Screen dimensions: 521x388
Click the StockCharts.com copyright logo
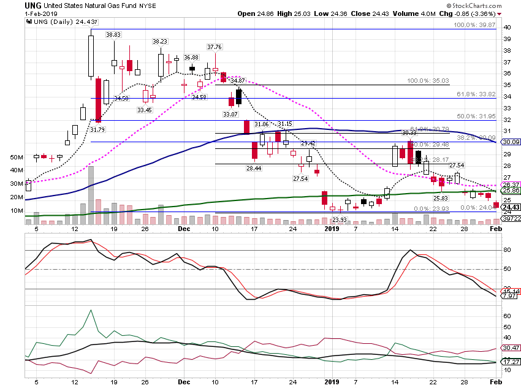[474, 6]
